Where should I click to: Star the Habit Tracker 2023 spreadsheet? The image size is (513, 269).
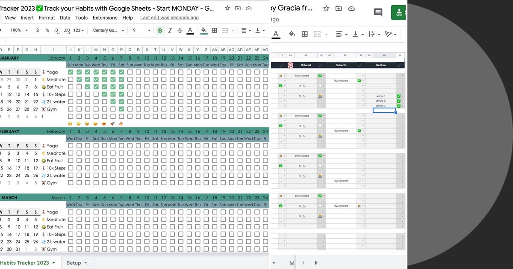pos(227,8)
